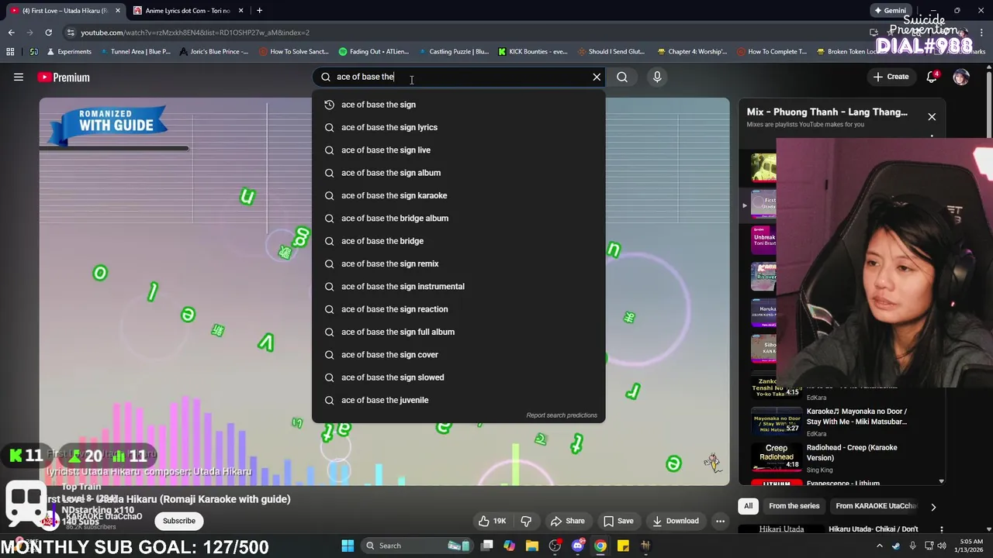Screen dimensions: 993x558
Task: Choose 'ace of base the sign cover' suggestion
Action: click(x=458, y=354)
